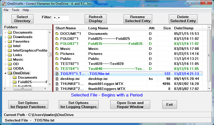Click the Refresh Display button

(x=96, y=19)
